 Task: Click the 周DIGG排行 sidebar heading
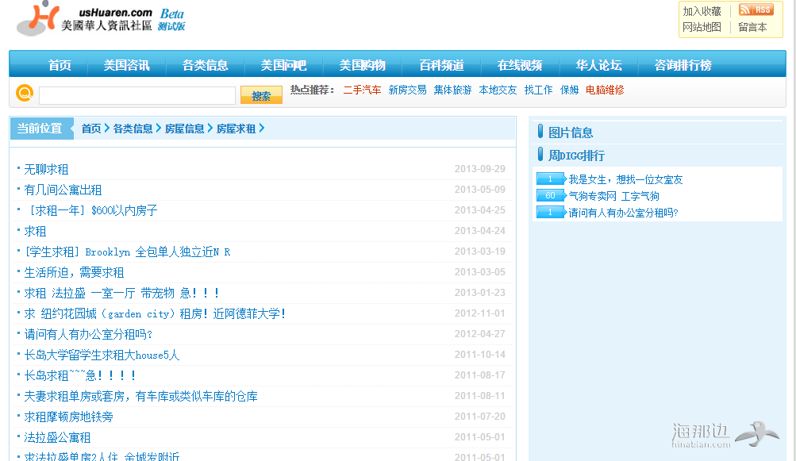coord(576,156)
